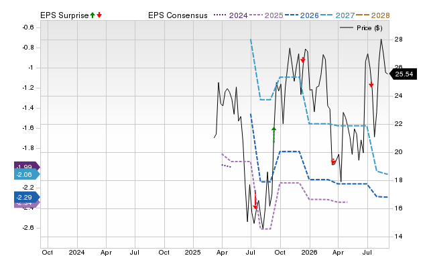429x256 pixels.
Task: Click the green up arrow in EPS Surprise legend
Action: (x=93, y=15)
